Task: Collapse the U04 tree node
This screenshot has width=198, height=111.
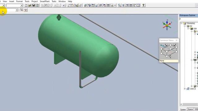Action: tap(188, 29)
